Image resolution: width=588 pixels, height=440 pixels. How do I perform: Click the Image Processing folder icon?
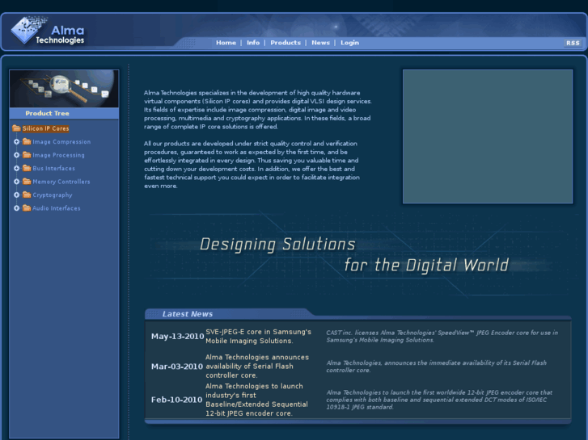27,155
